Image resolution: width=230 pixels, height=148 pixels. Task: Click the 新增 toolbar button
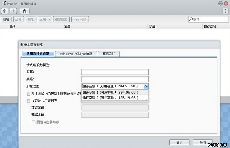(x=6, y=19)
